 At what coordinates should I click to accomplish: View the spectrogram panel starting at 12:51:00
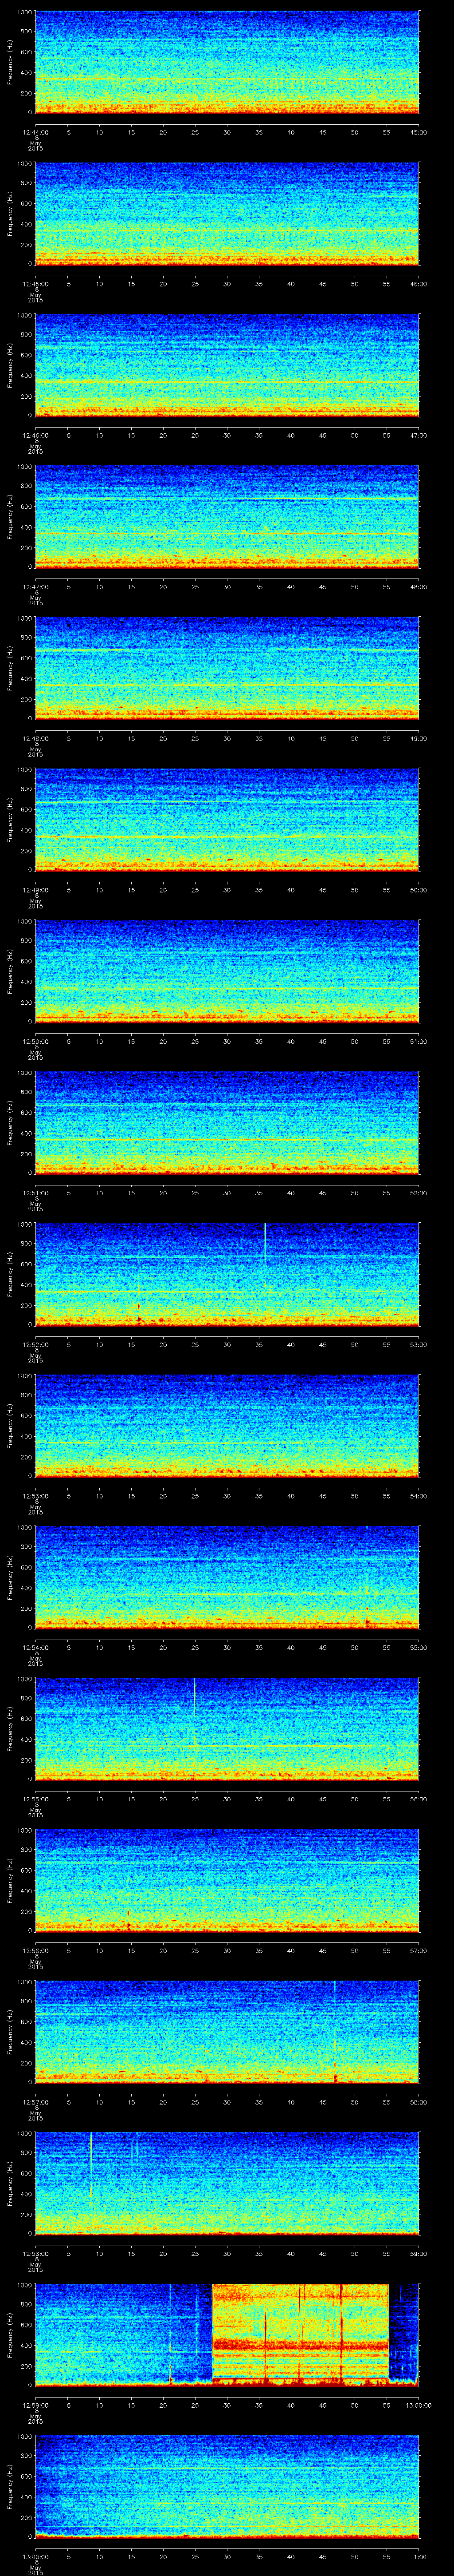click(227, 1123)
